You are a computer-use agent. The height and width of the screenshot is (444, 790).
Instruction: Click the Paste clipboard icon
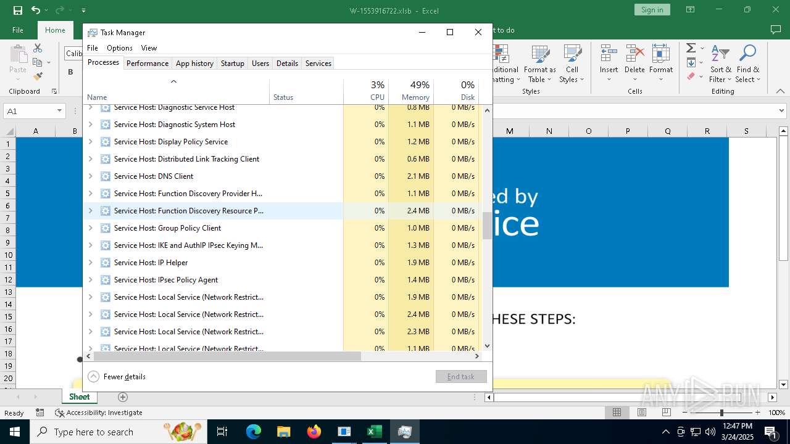click(x=18, y=54)
